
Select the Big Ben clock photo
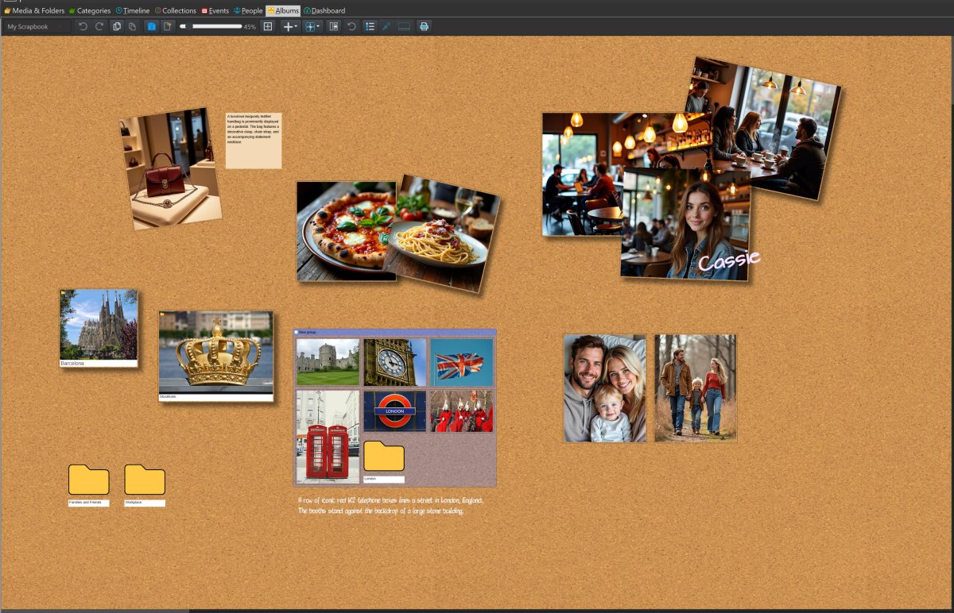click(x=395, y=362)
